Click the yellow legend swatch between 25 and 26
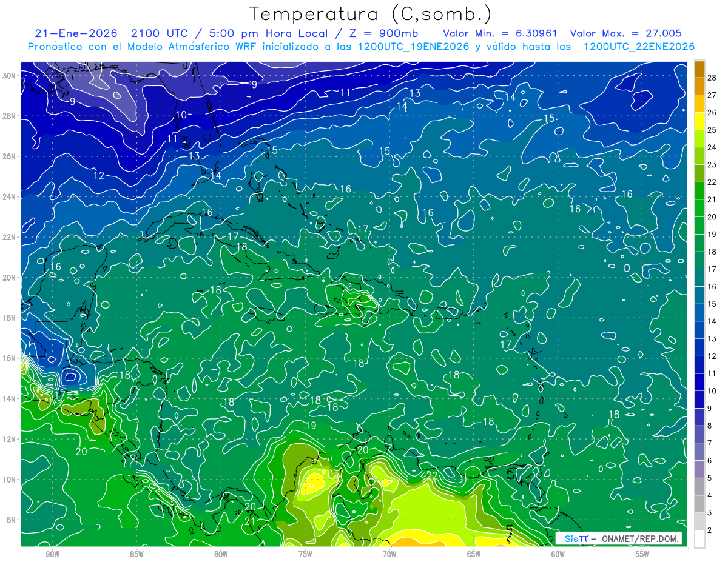 699,121
